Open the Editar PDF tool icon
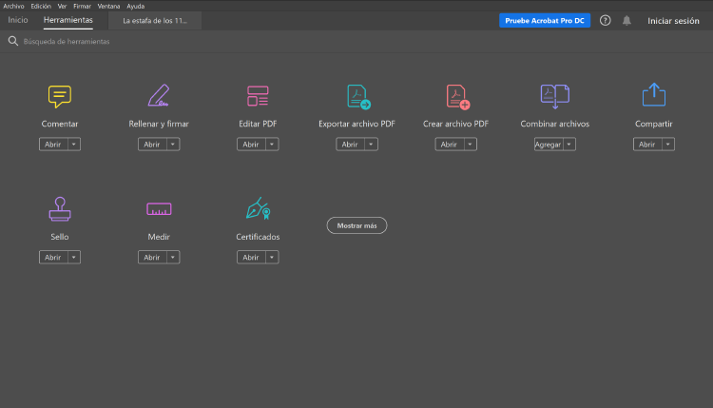Screen dimensions: 713x408 [258, 96]
